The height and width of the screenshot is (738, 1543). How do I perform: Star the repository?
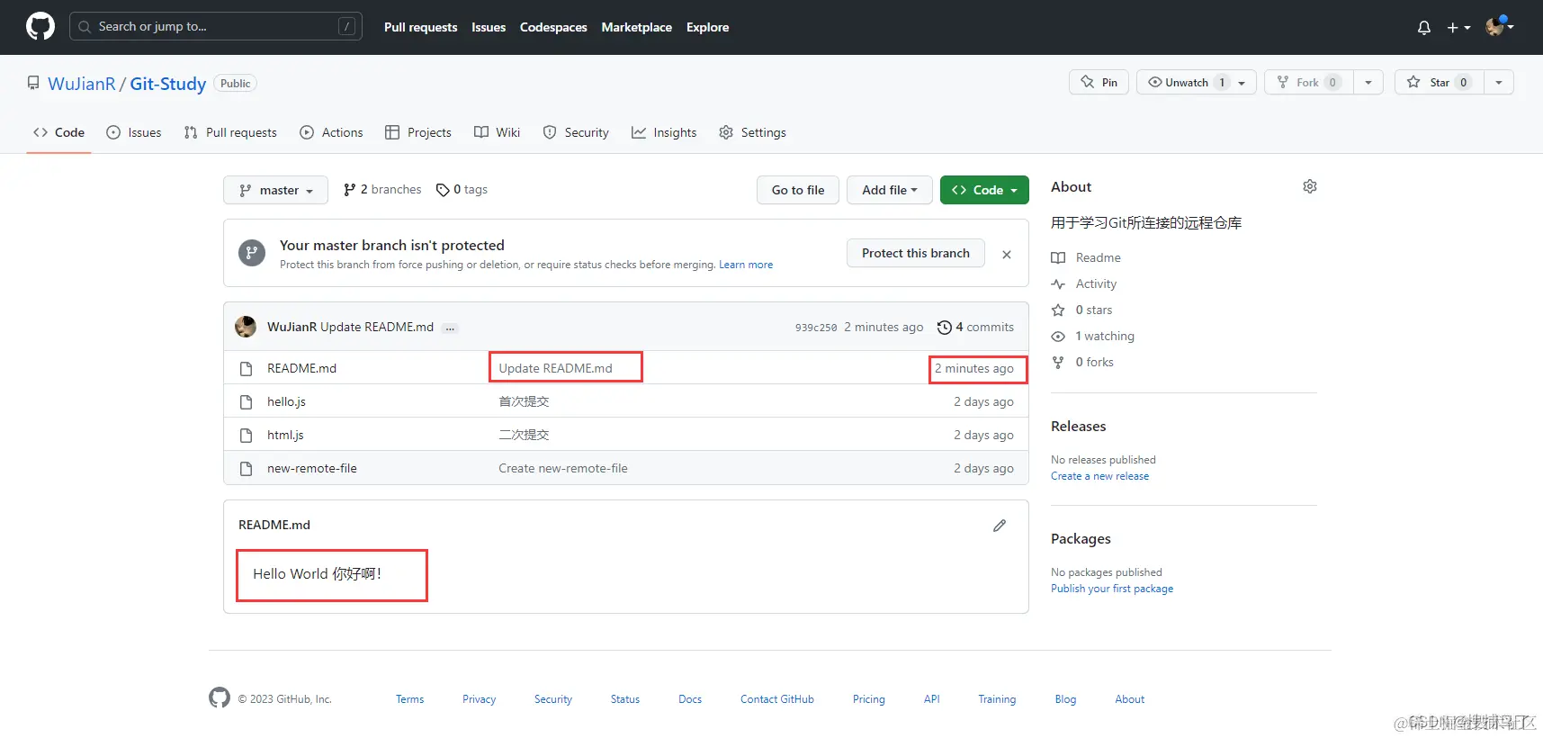1440,82
